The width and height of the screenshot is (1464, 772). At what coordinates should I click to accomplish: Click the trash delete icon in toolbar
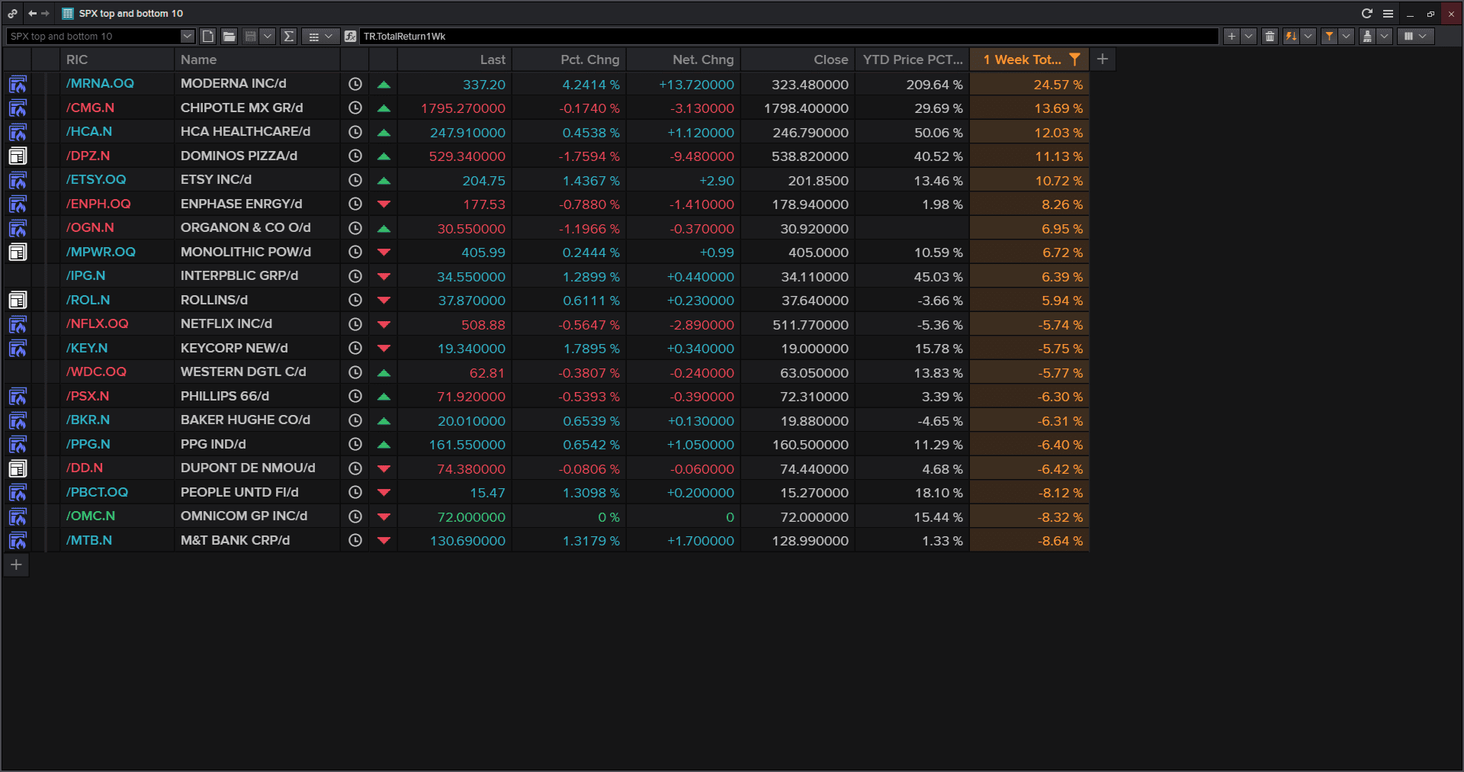tap(1270, 36)
